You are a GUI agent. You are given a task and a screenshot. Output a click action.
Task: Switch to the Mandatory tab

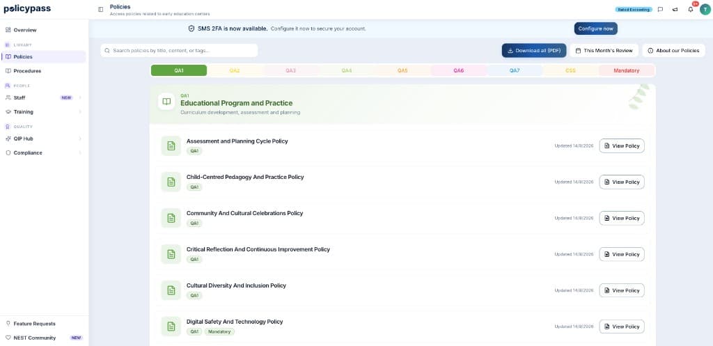point(627,70)
